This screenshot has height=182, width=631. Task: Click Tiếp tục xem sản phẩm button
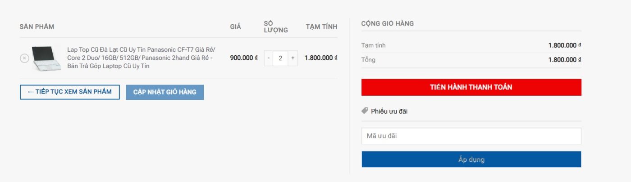[x=70, y=92]
